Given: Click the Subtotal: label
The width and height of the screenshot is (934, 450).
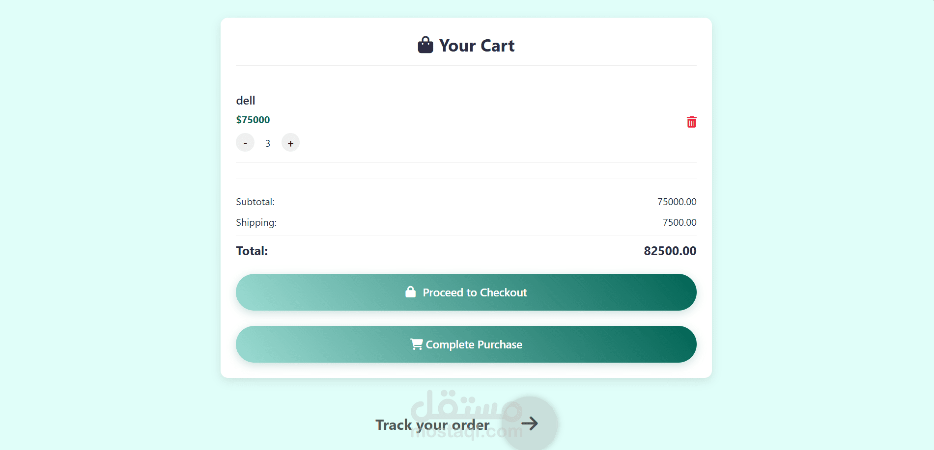Looking at the screenshot, I should [x=255, y=202].
